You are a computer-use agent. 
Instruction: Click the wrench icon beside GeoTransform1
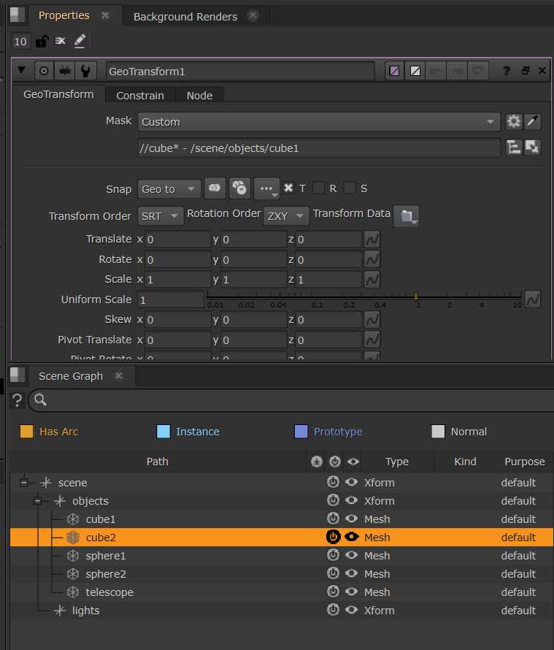coord(86,71)
